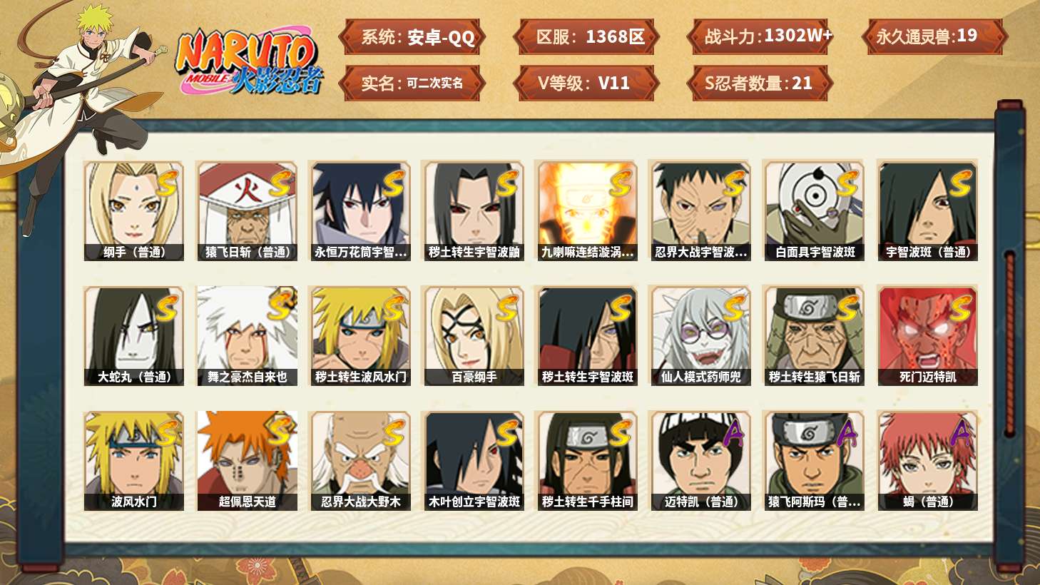Viewport: 1040px width, 585px height.
Task: Click the 永久通灵兽 19 badge
Action: (934, 36)
